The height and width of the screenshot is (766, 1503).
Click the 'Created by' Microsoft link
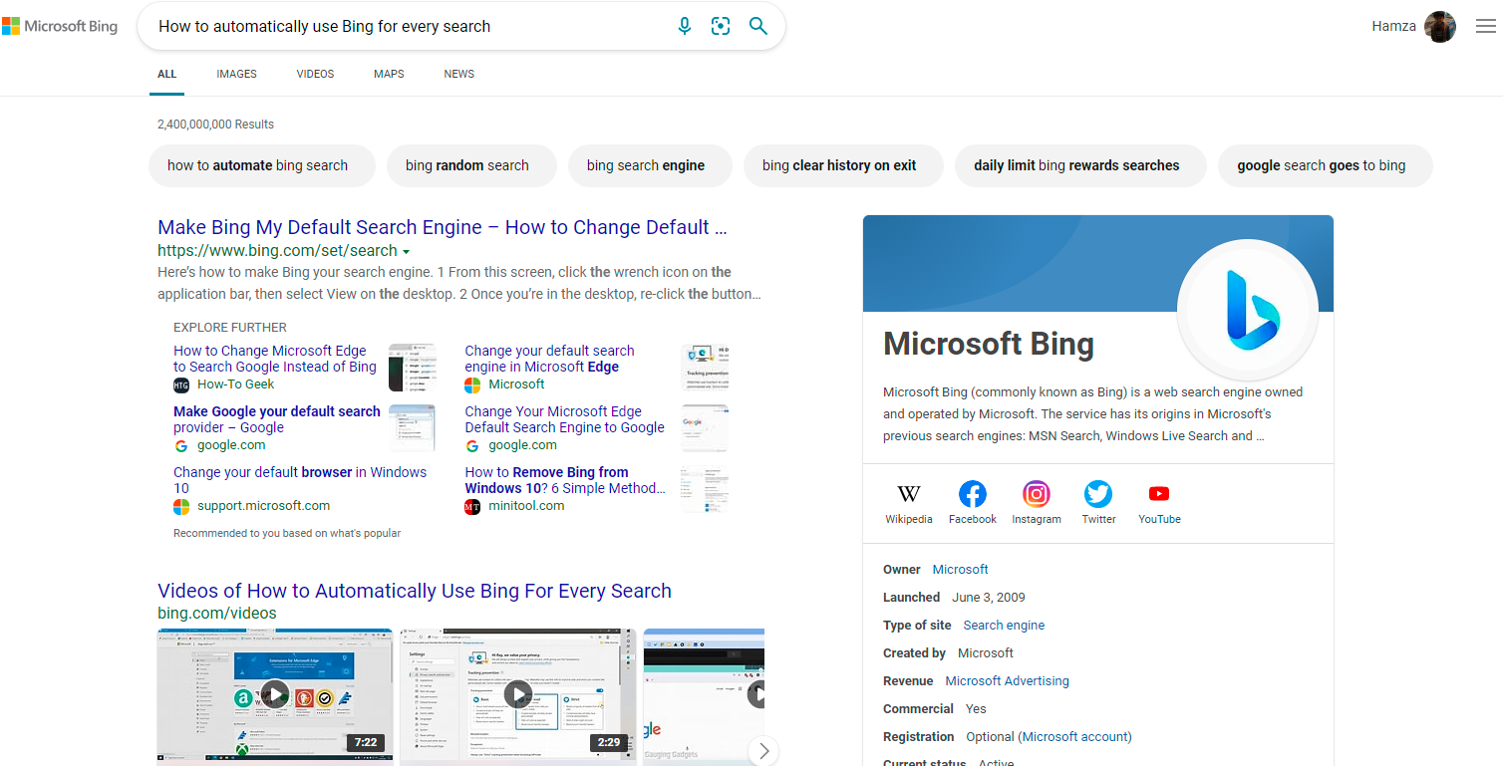point(985,653)
